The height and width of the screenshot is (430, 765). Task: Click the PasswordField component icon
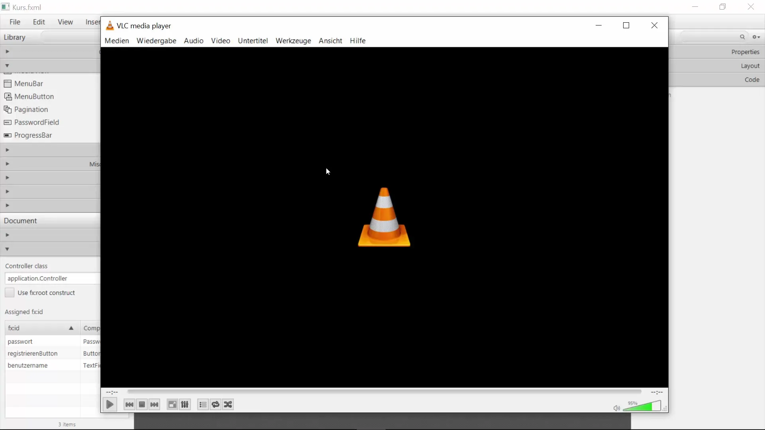[x=8, y=122]
